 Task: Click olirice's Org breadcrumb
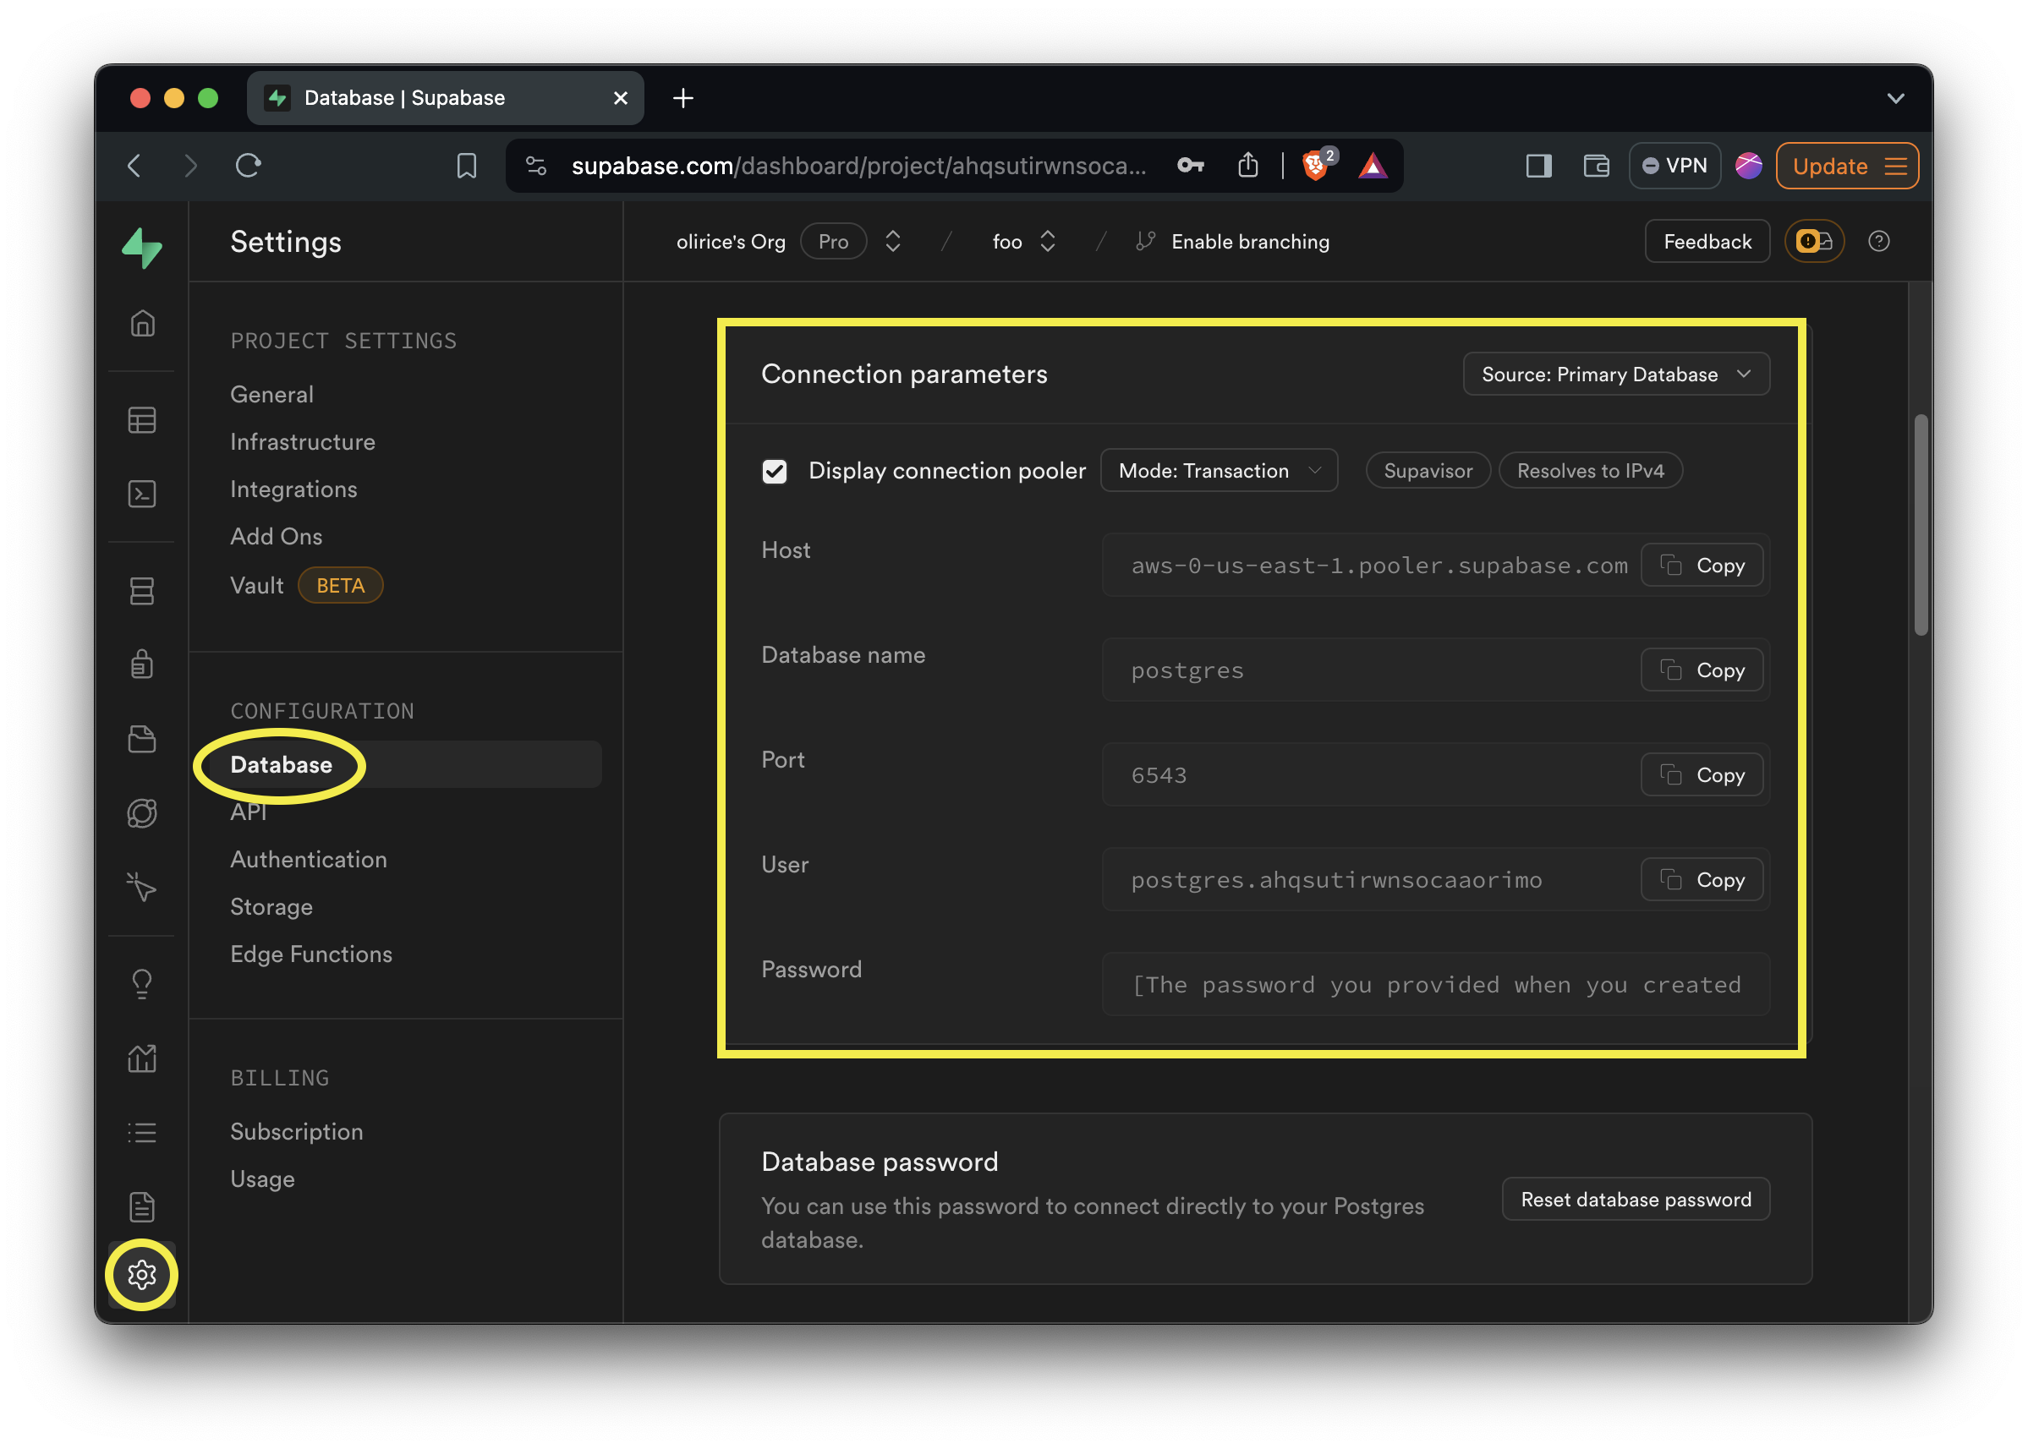click(730, 241)
